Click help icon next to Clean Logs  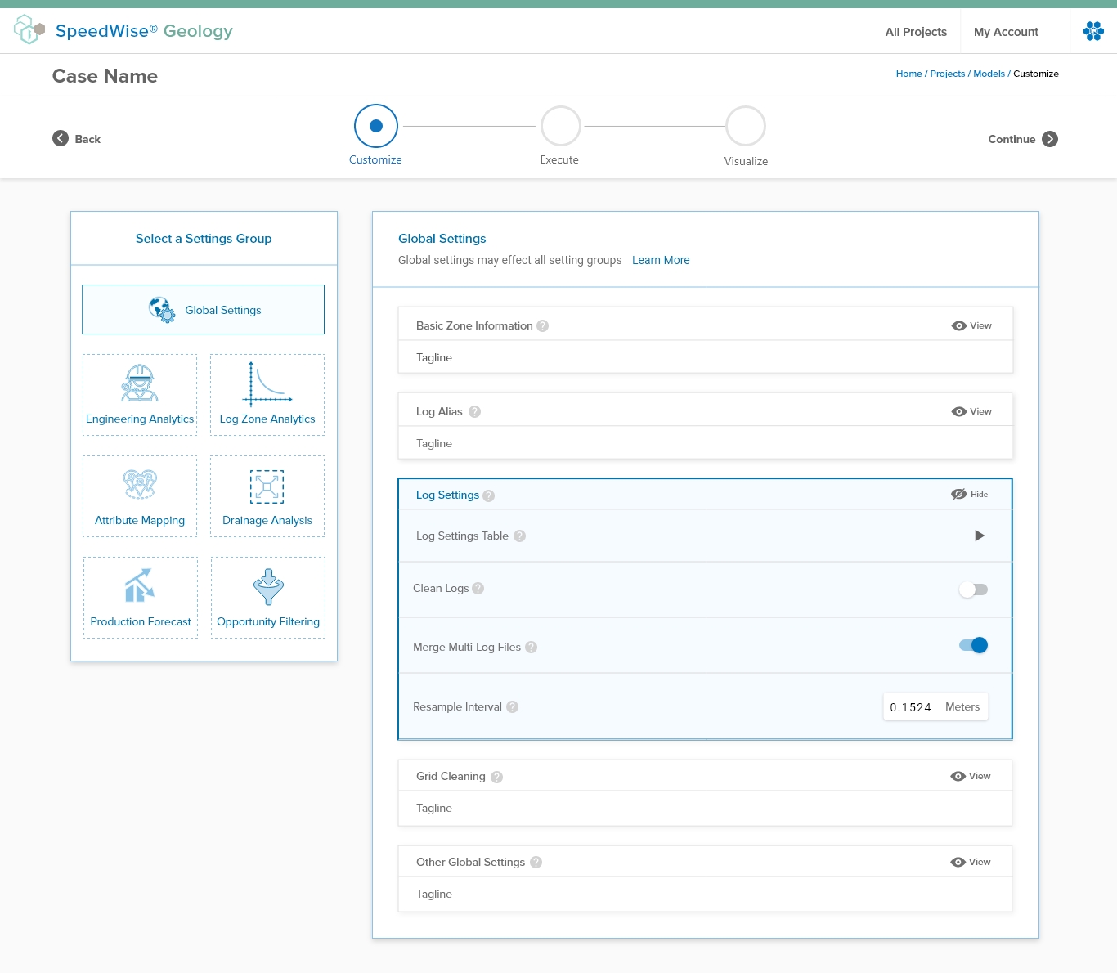pos(478,589)
